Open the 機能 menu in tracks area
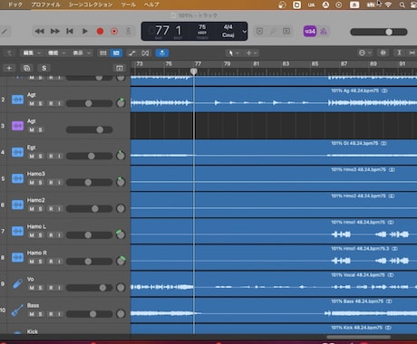 coord(56,53)
